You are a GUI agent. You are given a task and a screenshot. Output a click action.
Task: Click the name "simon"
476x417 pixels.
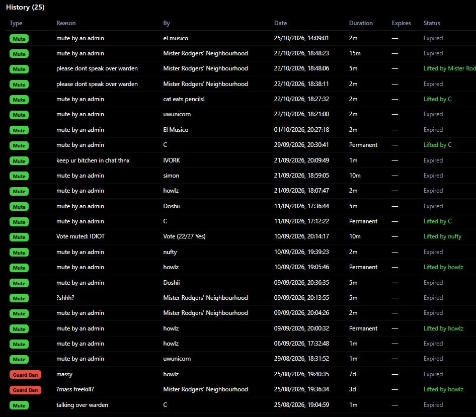click(171, 176)
